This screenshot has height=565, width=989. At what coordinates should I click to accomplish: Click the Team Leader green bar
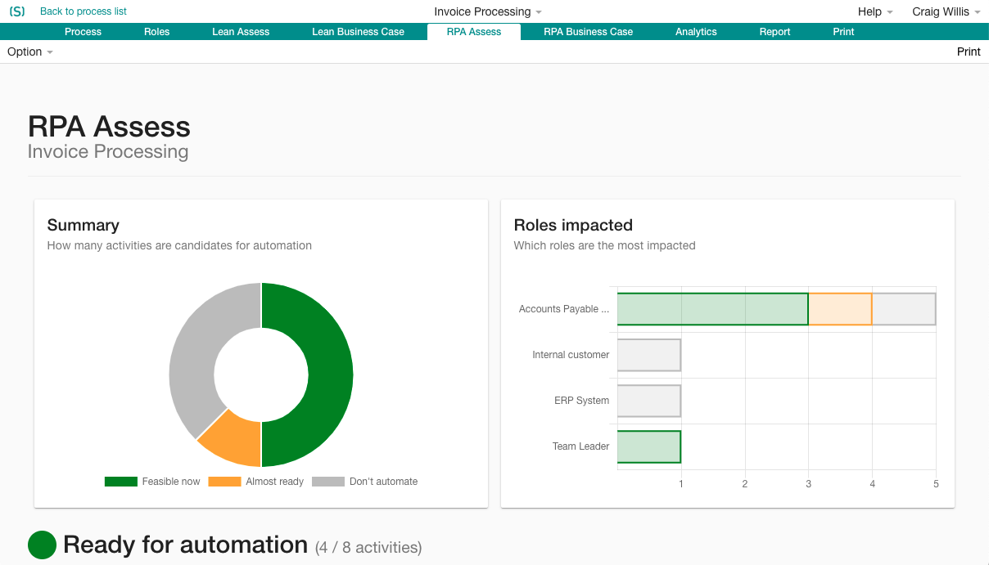coord(649,446)
